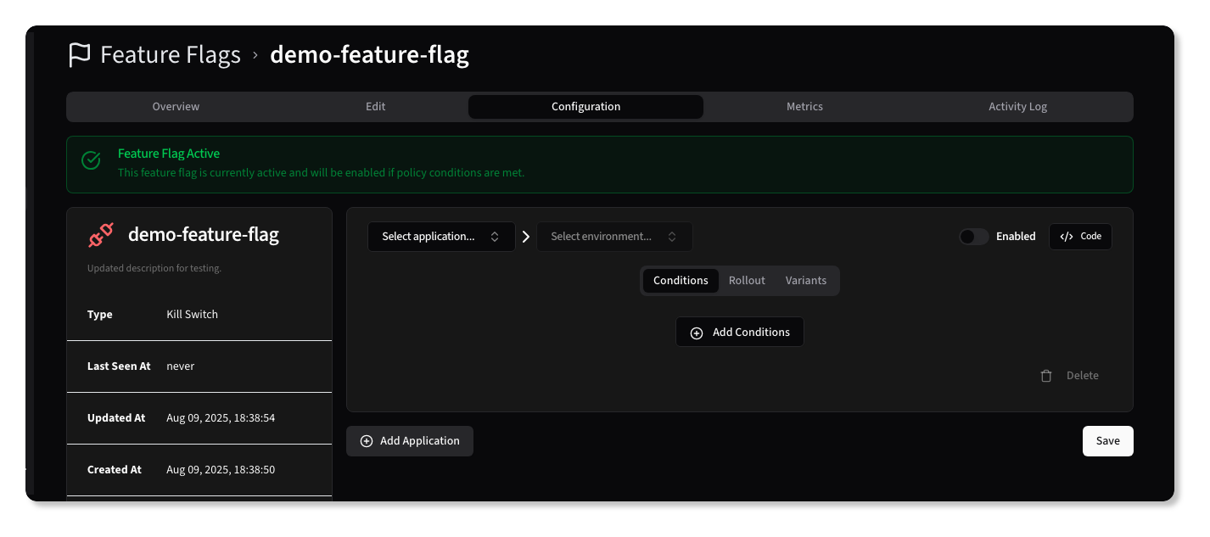The height and width of the screenshot is (537, 1210).
Task: Click the Add Conditions button
Action: [x=739, y=332]
